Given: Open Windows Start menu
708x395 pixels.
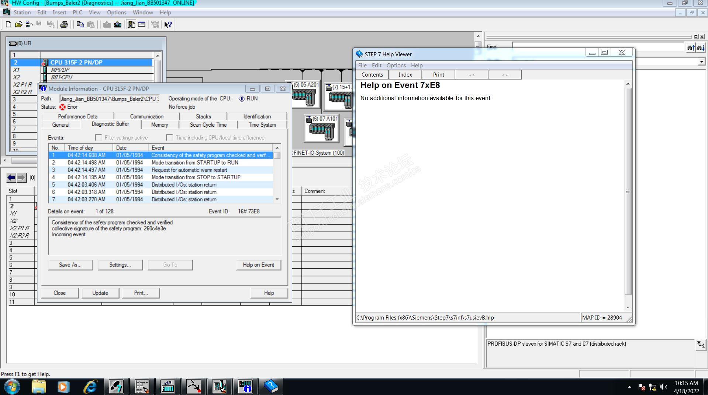Looking at the screenshot, I should (12, 387).
